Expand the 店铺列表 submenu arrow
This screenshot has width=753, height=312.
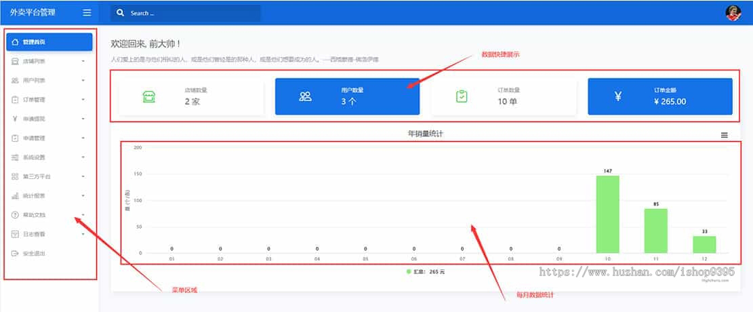(x=83, y=62)
